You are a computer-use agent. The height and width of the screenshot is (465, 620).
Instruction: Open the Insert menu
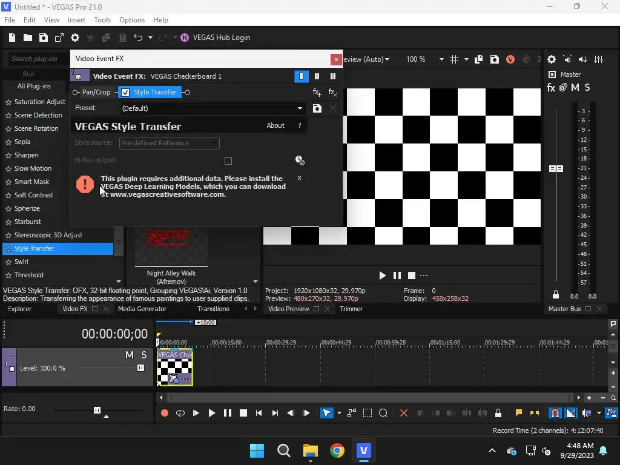tap(76, 20)
